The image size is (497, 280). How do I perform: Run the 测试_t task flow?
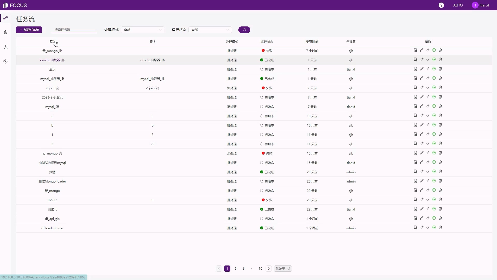(x=434, y=209)
